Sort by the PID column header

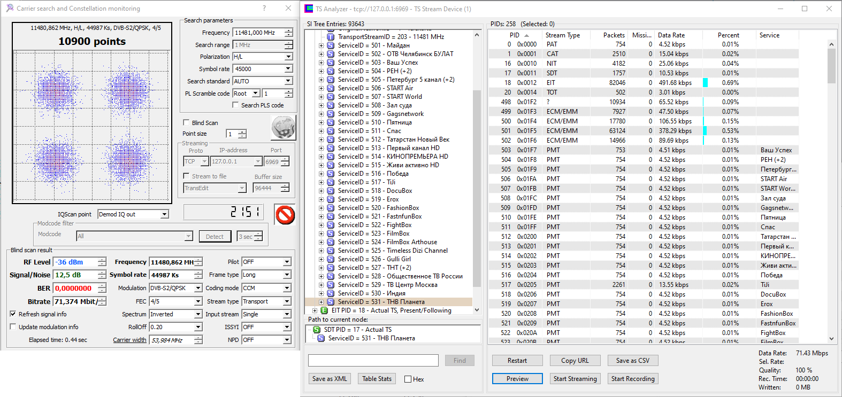coord(514,35)
